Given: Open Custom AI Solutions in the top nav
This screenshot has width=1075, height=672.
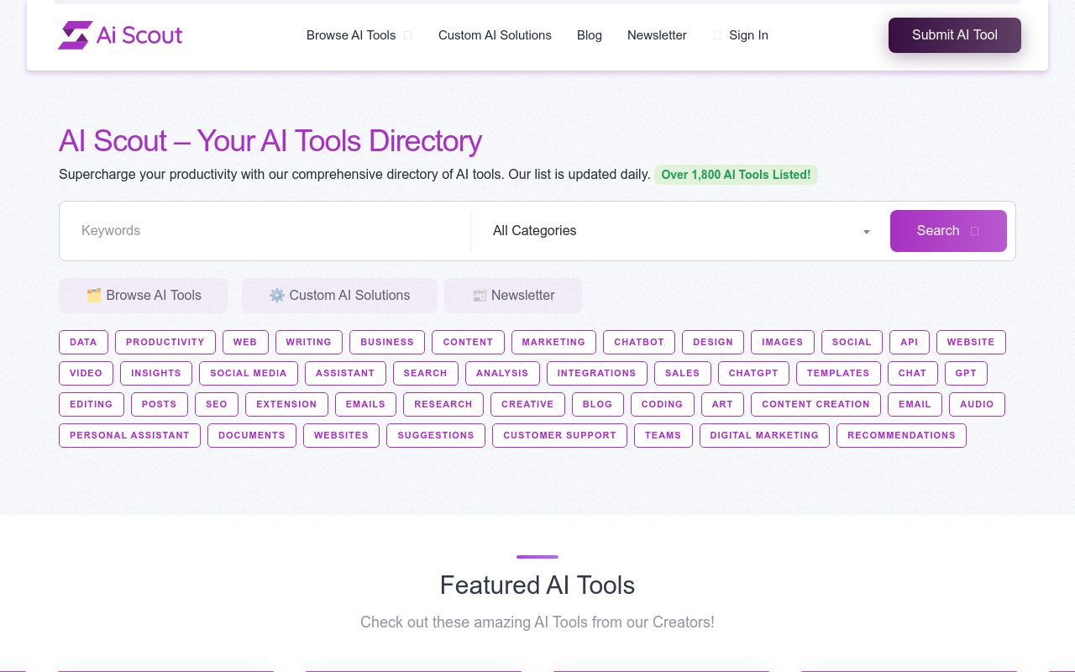Looking at the screenshot, I should coord(495,35).
